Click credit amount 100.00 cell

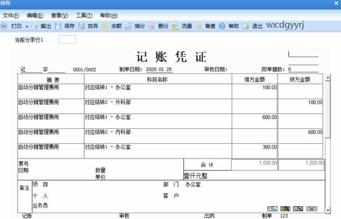click(300, 106)
